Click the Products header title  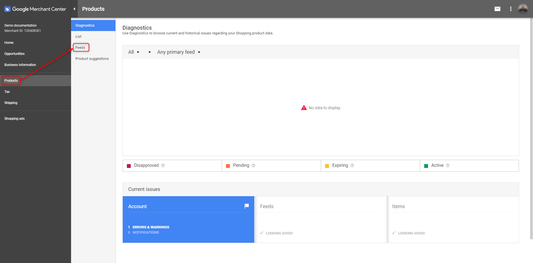pyautogui.click(x=93, y=9)
